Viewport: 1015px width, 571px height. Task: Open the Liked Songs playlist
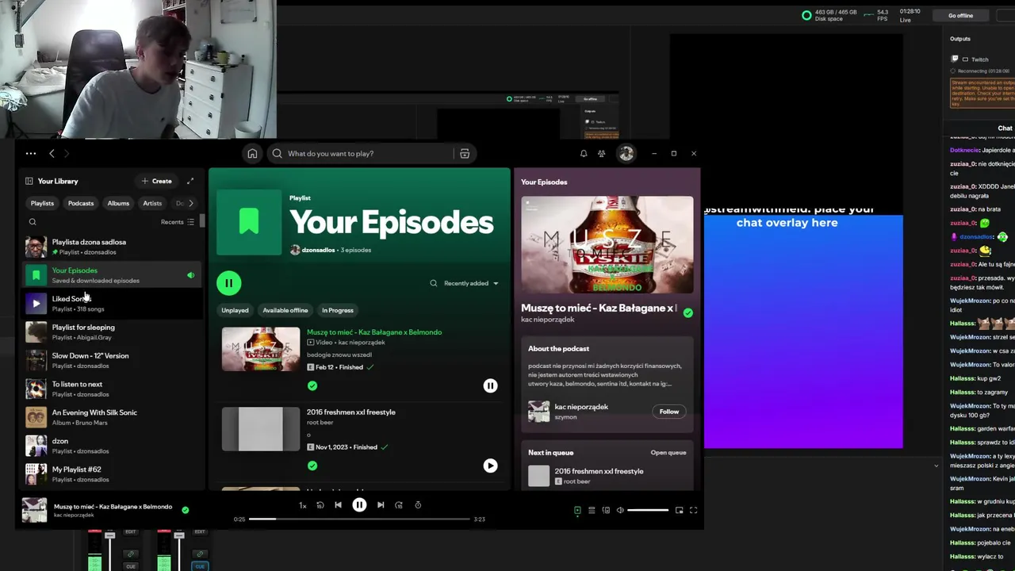[x=111, y=304]
